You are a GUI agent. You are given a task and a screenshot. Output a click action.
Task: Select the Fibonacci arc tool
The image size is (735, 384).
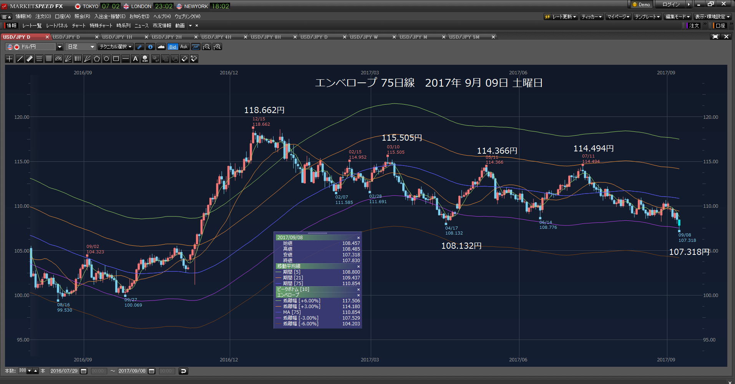(58, 59)
